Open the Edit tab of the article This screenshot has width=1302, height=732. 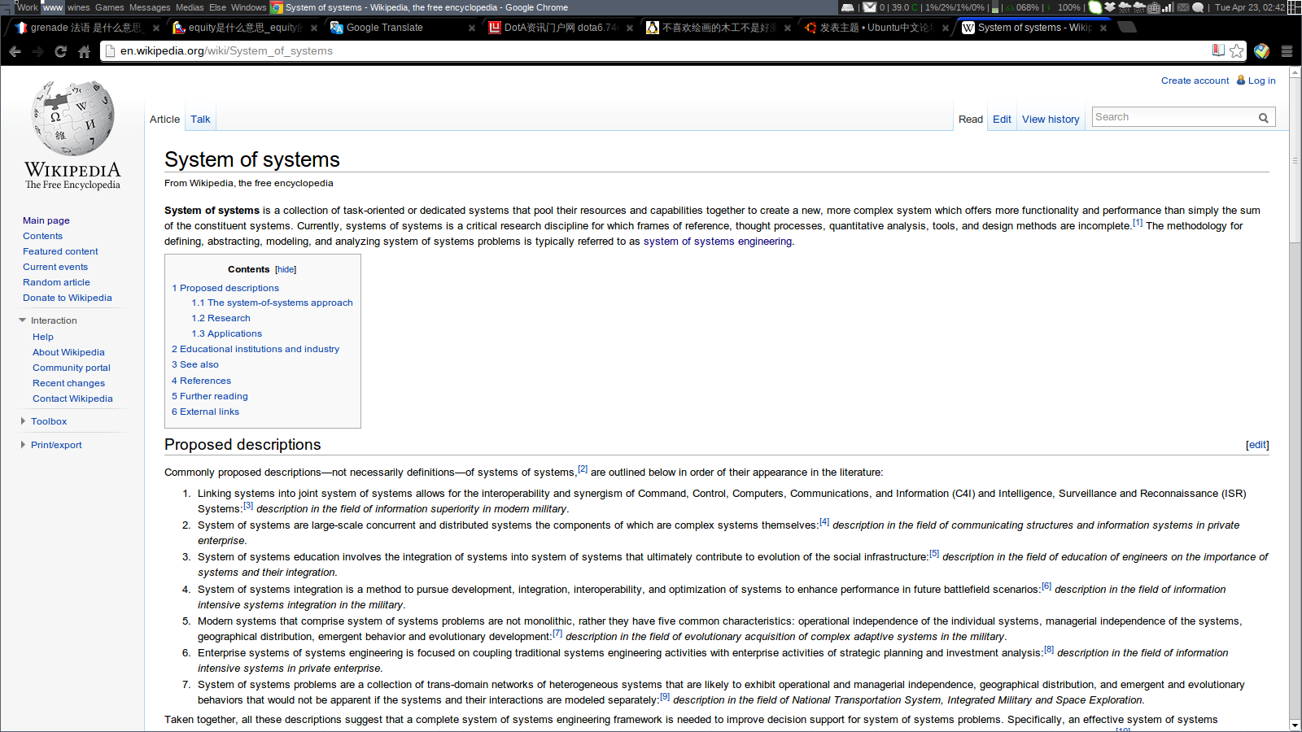(1002, 119)
